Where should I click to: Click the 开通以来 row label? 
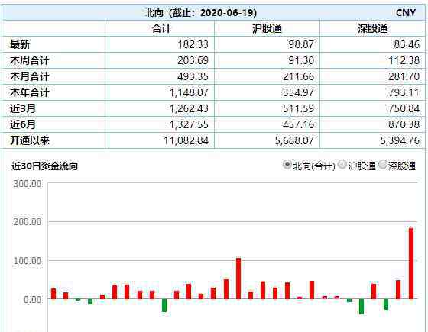point(30,140)
